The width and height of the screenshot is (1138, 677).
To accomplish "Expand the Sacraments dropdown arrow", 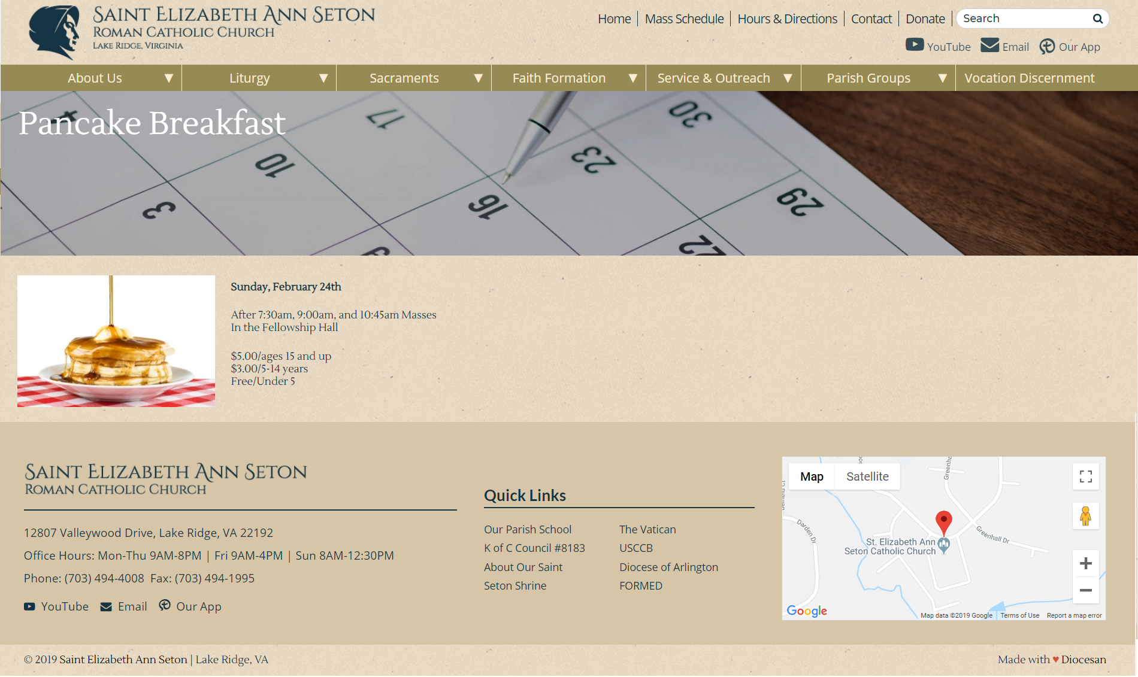I will [478, 78].
